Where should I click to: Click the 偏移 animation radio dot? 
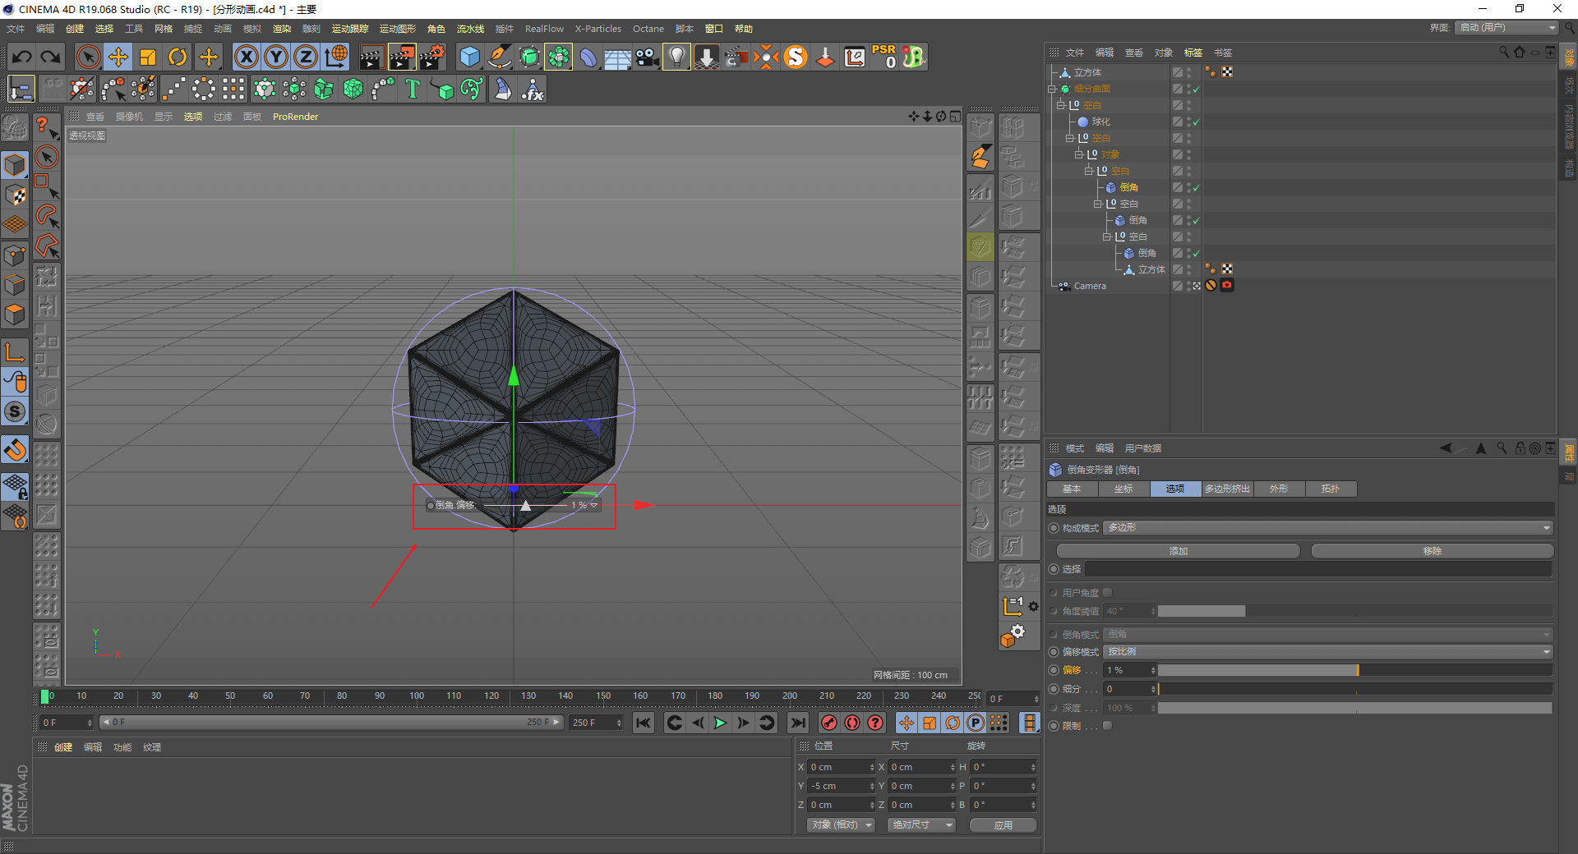pos(1054,670)
